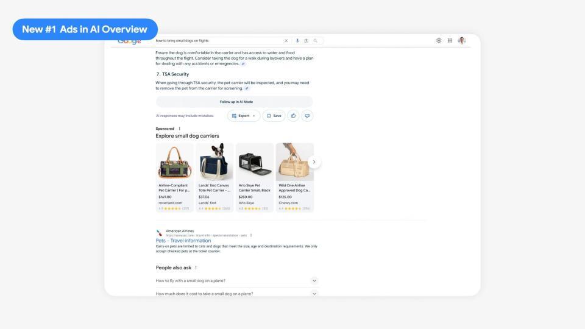This screenshot has width=585, height=329.
Task: Show next product carousel items with the arrow
Action: (x=314, y=162)
